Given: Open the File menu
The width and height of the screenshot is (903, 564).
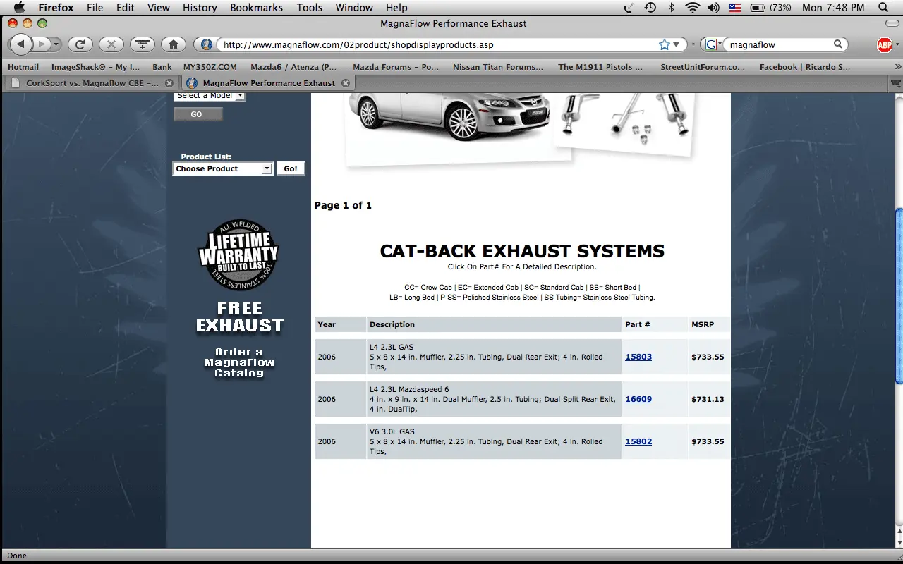Looking at the screenshot, I should [x=95, y=8].
